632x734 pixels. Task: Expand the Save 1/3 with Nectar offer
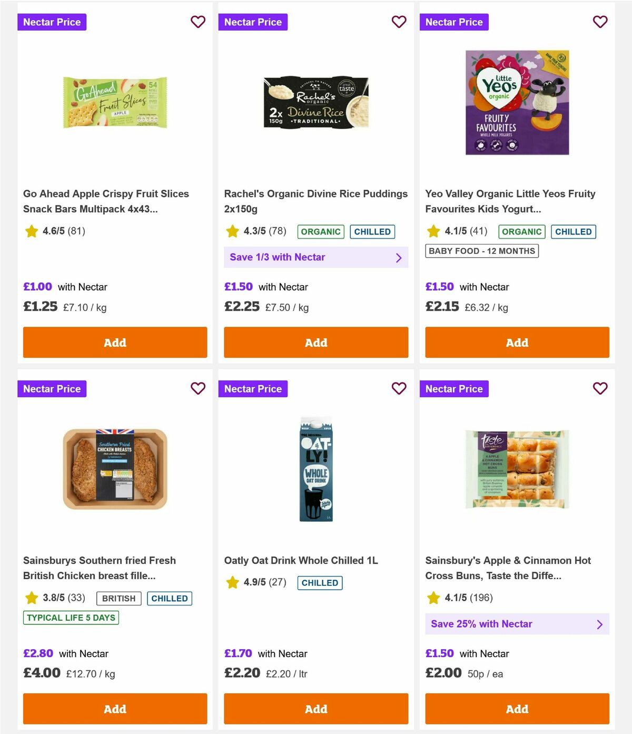click(316, 257)
